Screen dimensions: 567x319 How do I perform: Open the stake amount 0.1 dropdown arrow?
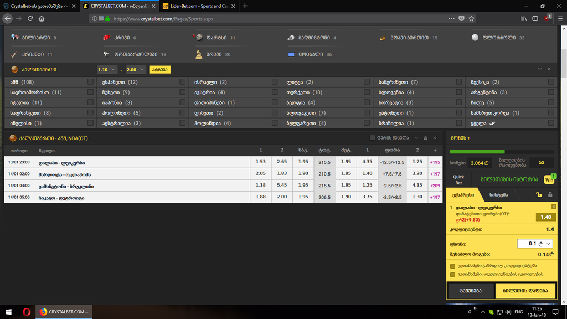click(548, 244)
